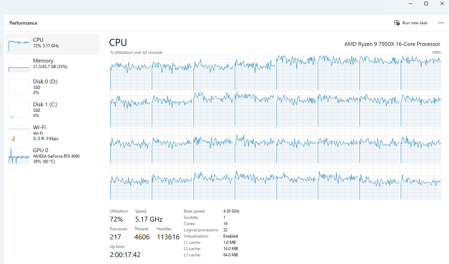The image size is (449, 264).
Task: Click the 'Virtualization:' label
Action: pos(197,236)
